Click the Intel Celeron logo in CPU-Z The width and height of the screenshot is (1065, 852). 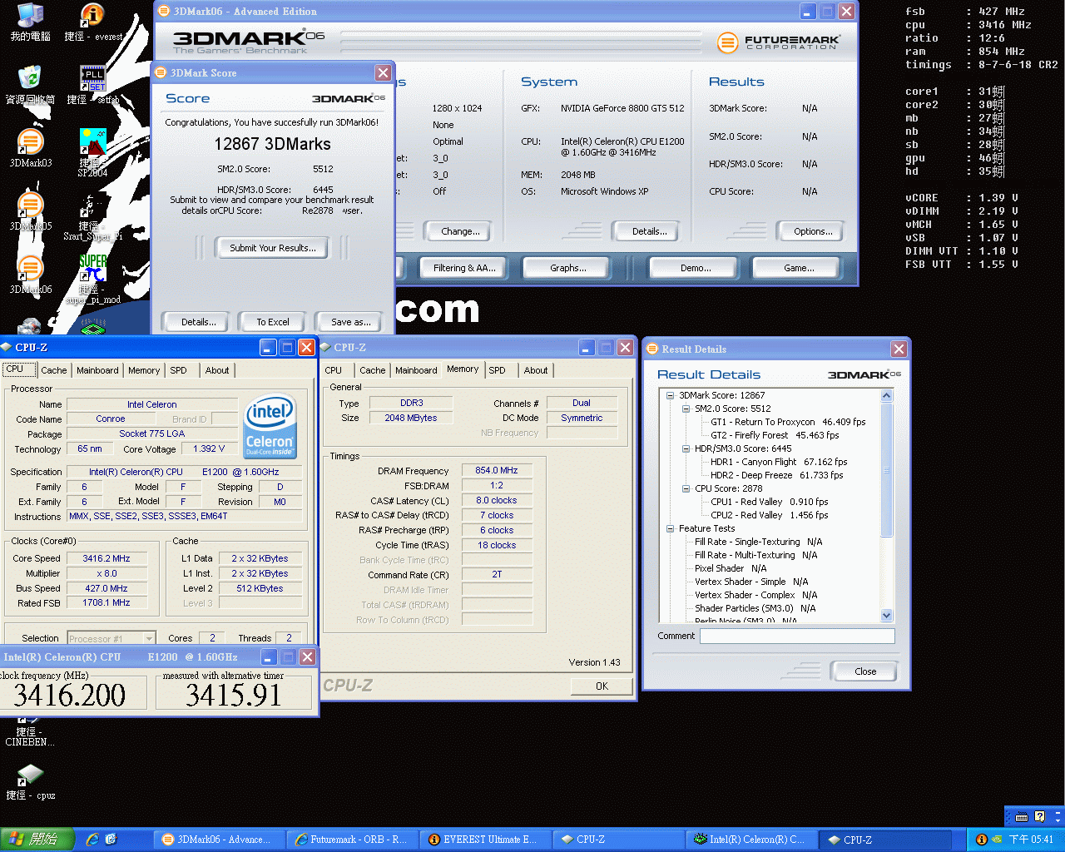click(270, 427)
